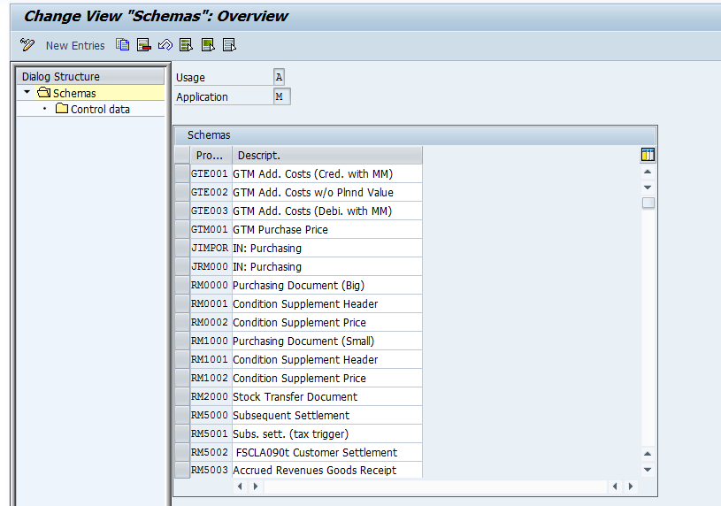Open the Control data folder node
This screenshot has height=506, width=721.
[x=92, y=109]
